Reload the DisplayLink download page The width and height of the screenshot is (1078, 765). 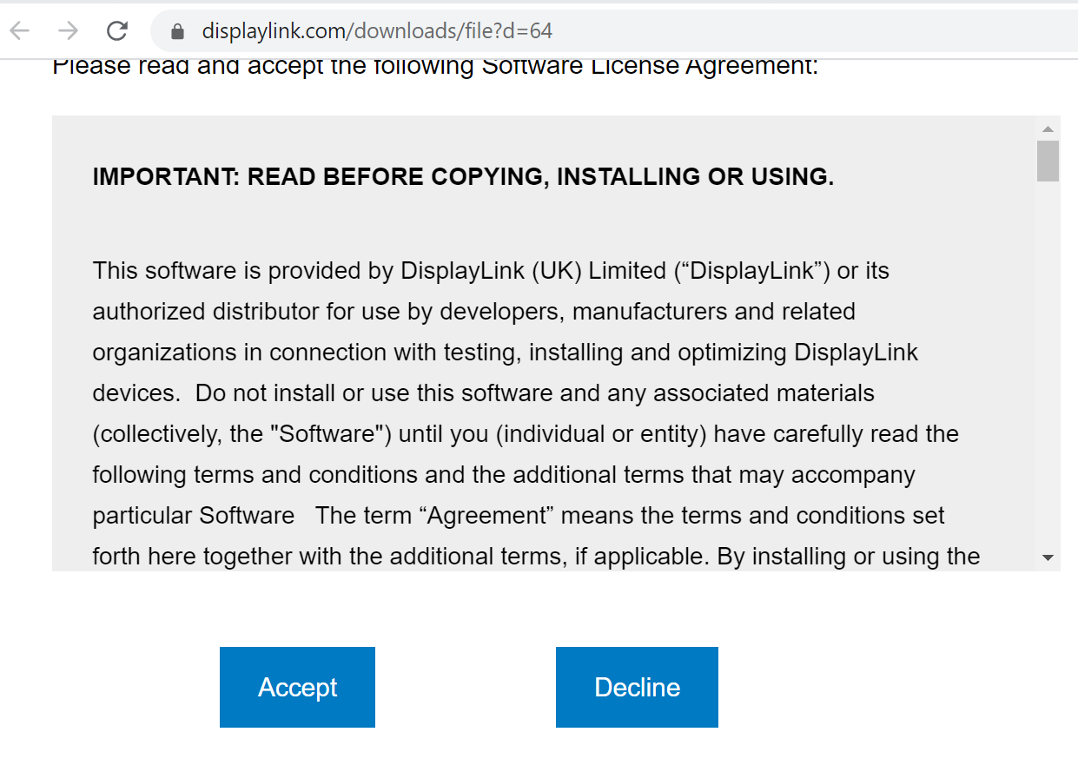117,31
